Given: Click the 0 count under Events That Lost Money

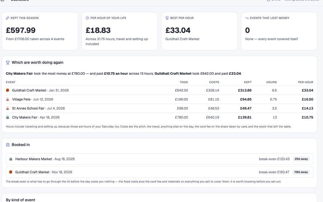Looking at the screenshot, I should click(247, 30).
